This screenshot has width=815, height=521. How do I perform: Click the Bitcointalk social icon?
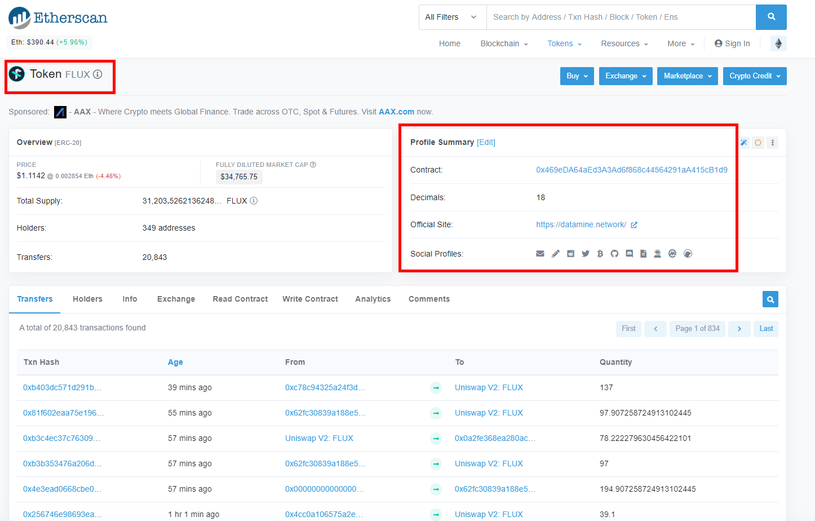coord(600,254)
